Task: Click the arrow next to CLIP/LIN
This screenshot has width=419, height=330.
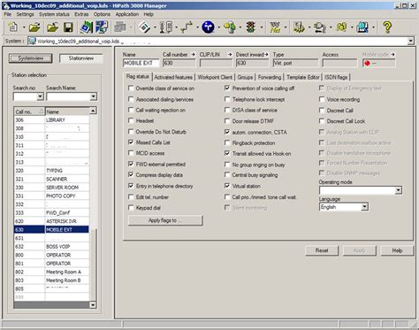Action: point(230,55)
